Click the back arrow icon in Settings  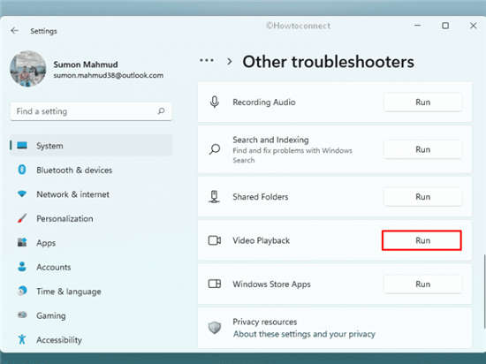pyautogui.click(x=14, y=31)
